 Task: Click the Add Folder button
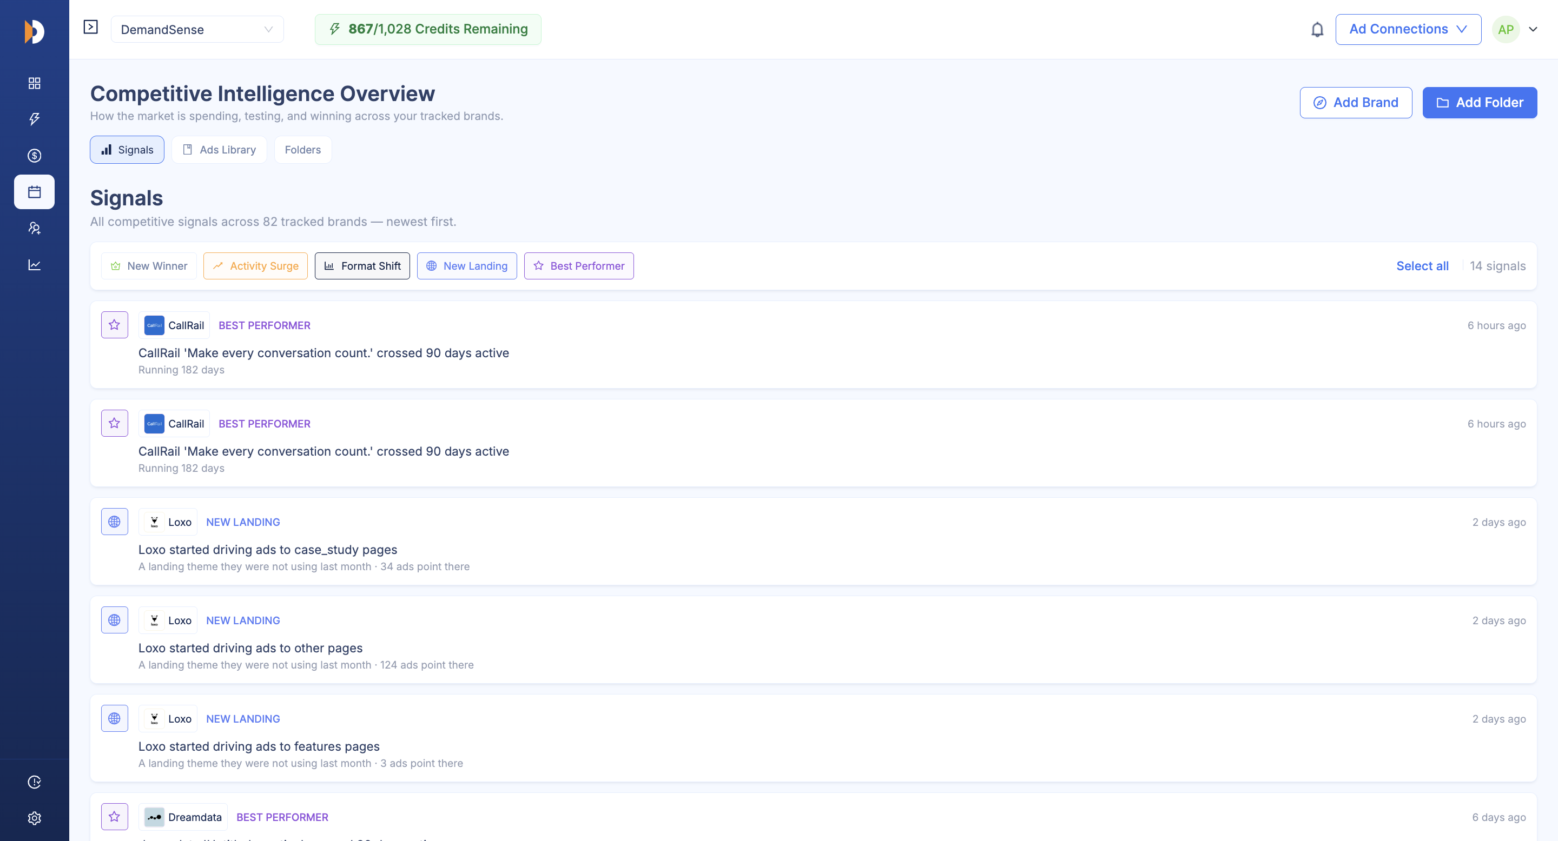click(1480, 103)
